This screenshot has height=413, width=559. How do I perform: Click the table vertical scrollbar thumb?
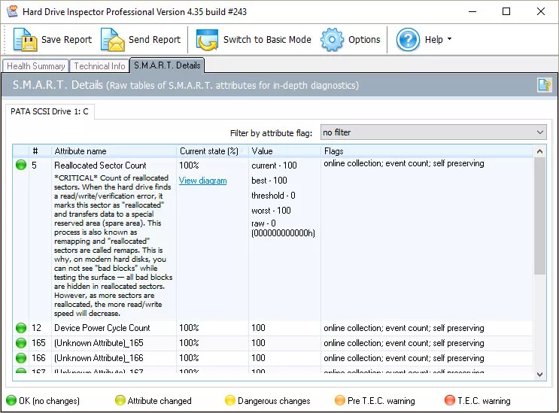(x=539, y=217)
